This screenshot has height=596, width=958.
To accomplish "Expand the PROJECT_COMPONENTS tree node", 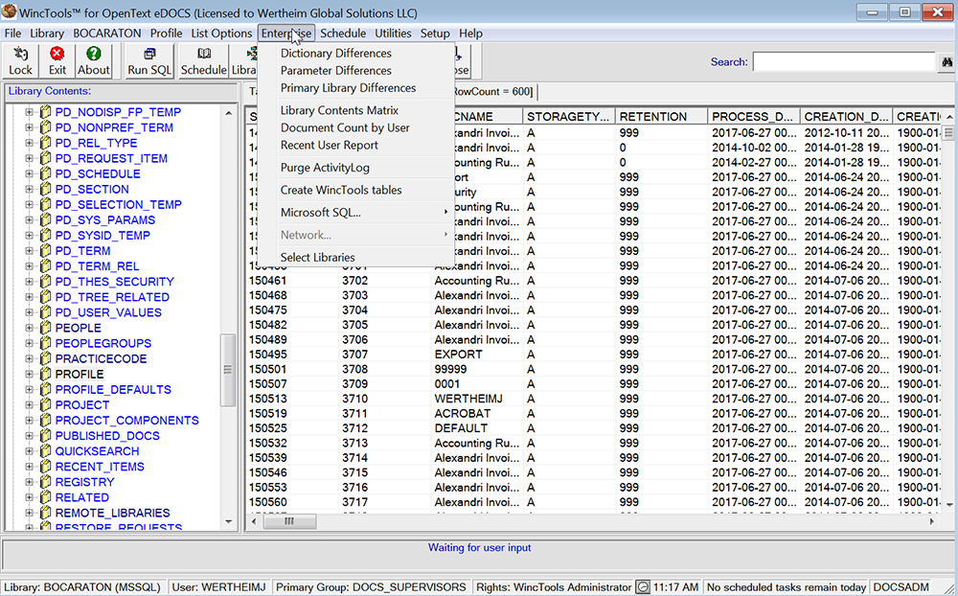I will point(29,420).
